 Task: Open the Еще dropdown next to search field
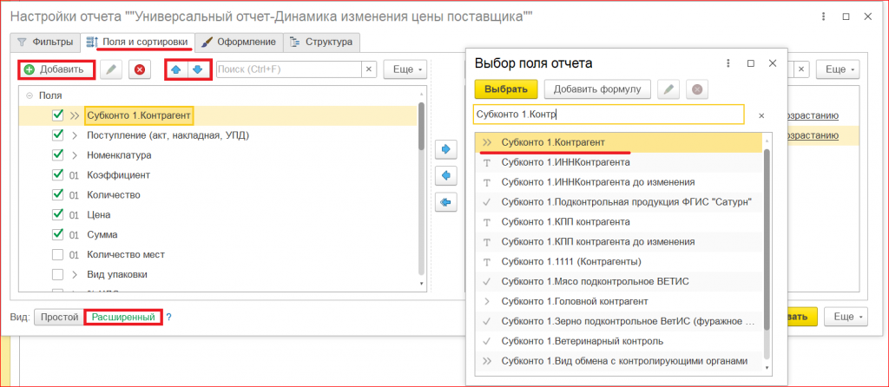(405, 69)
